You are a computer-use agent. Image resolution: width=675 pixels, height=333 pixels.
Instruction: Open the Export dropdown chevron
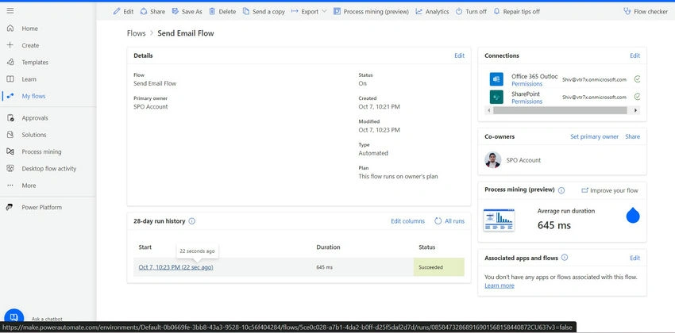pos(324,12)
